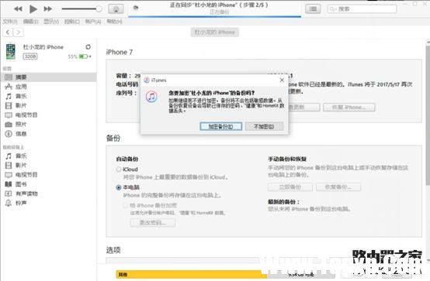Open the 帮助(H) menu
Viewport: 430px width, 281px height.
pos(114,22)
